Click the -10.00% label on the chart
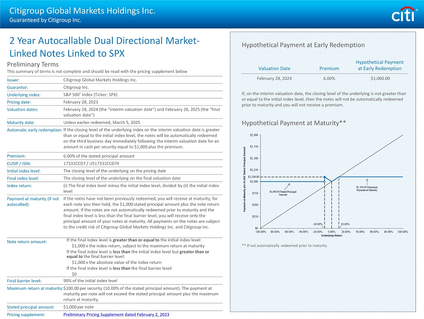 (317, 224)
